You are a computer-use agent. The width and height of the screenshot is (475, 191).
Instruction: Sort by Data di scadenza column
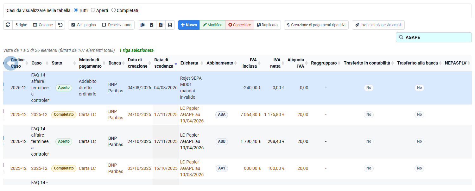click(x=166, y=63)
